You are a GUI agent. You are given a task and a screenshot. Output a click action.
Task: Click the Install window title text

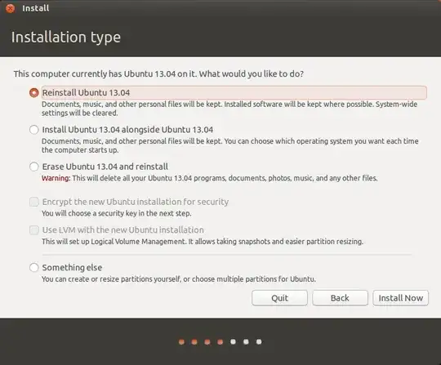coord(35,8)
